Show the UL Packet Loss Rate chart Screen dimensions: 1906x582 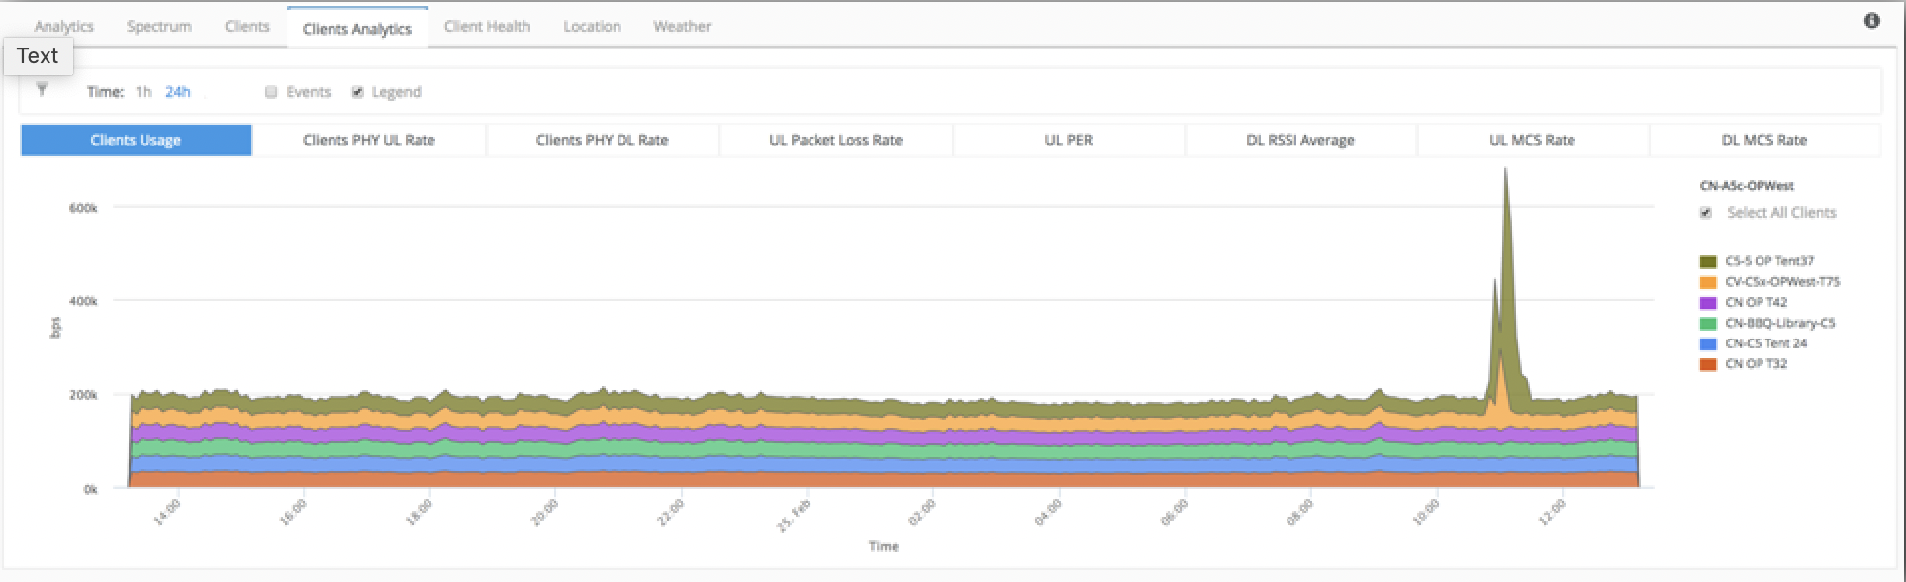click(x=835, y=141)
